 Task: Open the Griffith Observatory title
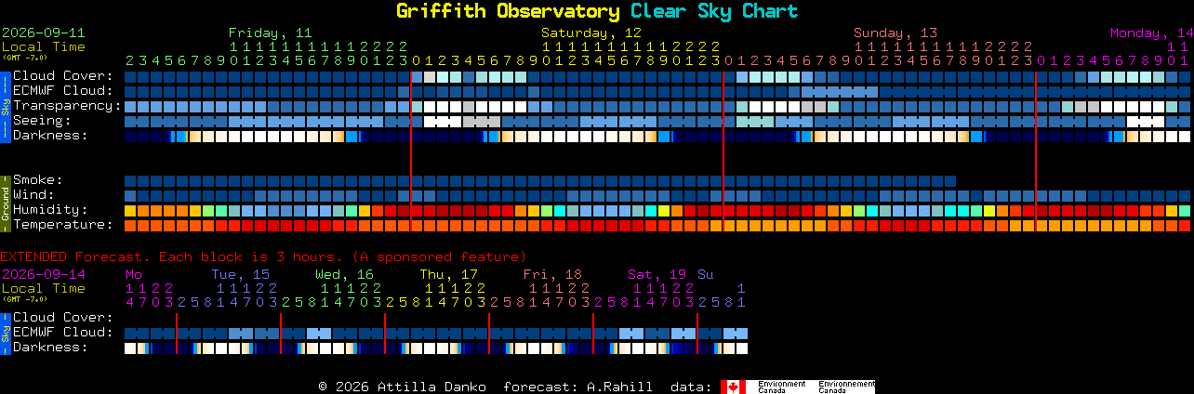tap(508, 11)
